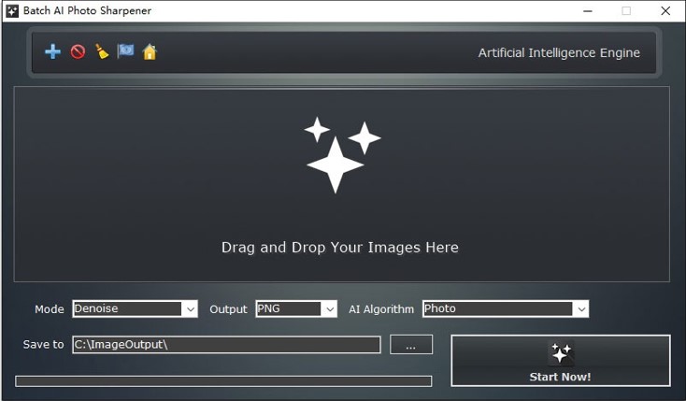The image size is (686, 401).
Task: Click the Start Now! button
Action: [561, 361]
